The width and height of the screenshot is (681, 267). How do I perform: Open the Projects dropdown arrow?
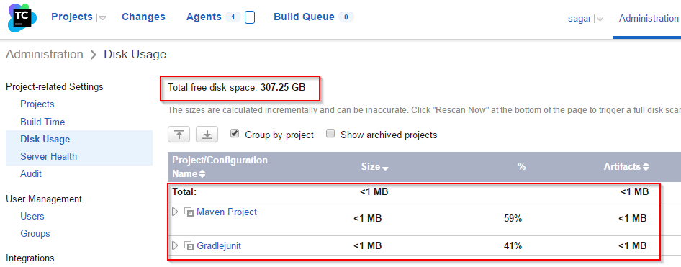(103, 18)
